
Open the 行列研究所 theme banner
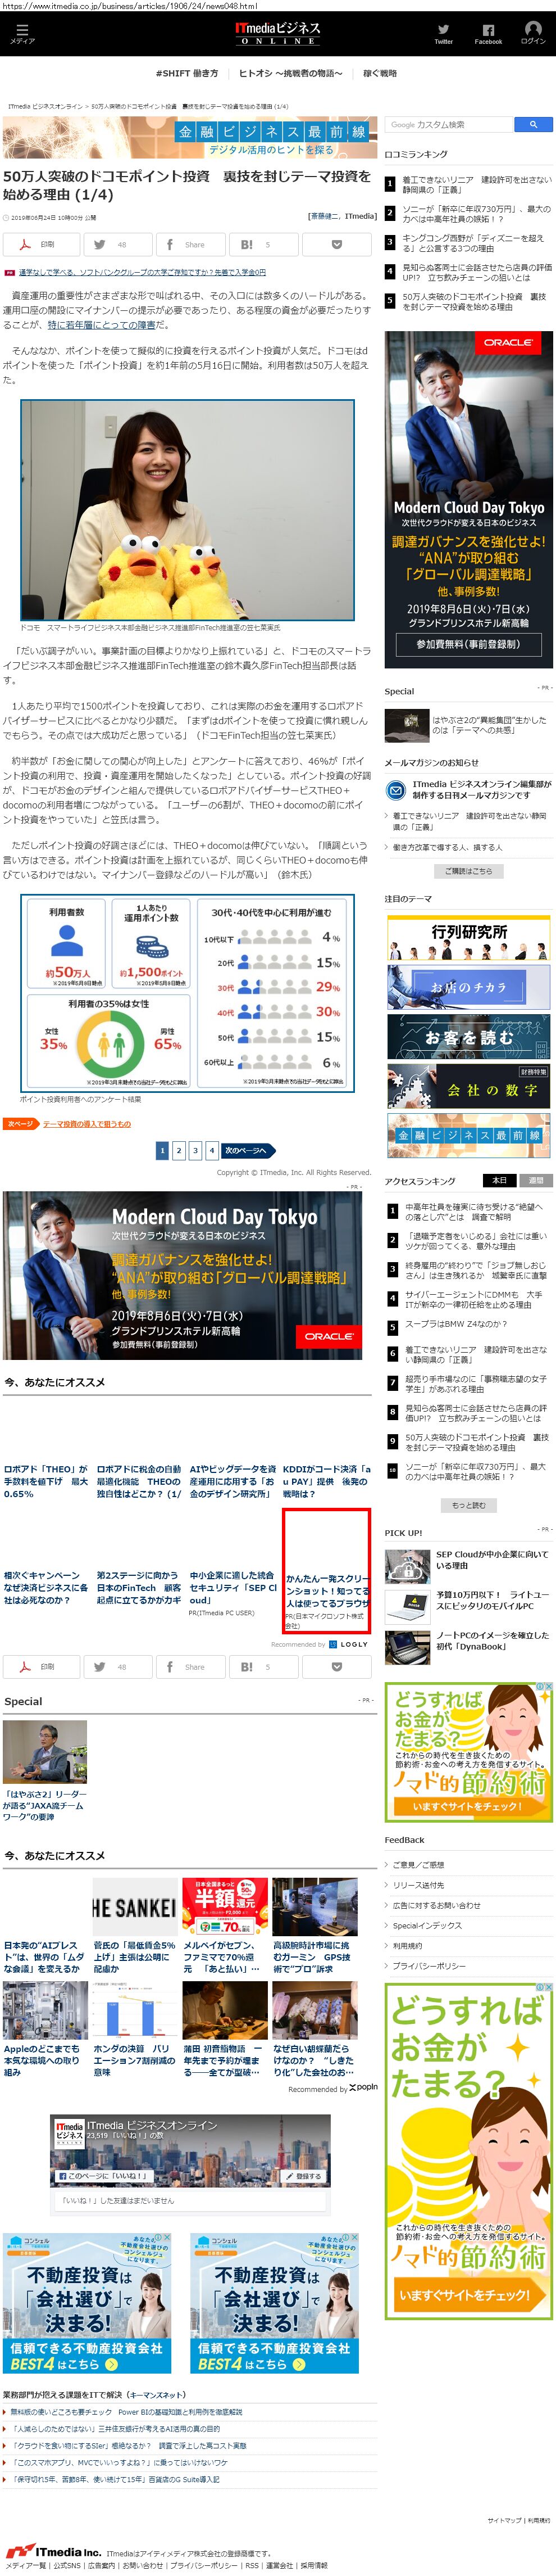pos(468,939)
